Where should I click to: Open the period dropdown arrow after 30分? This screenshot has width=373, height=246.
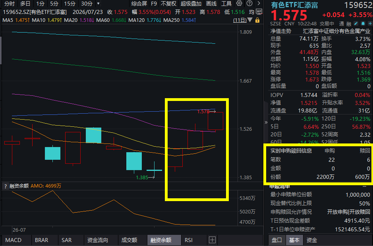click(98, 3)
